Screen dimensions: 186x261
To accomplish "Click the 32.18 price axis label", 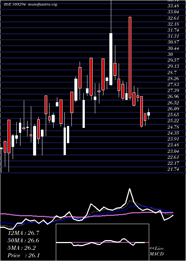I will pos(173,24).
